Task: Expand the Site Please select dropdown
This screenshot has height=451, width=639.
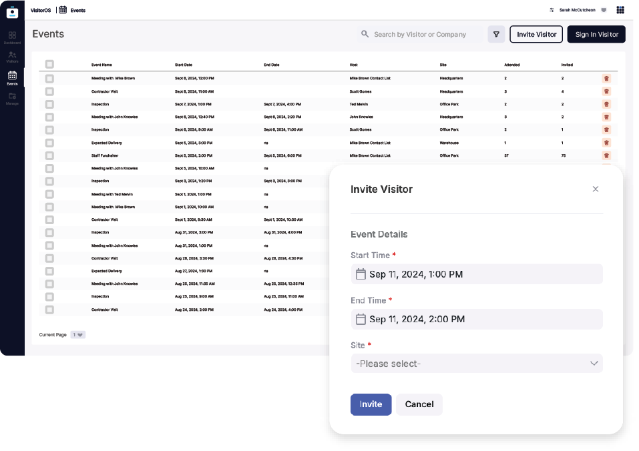Action: point(476,364)
